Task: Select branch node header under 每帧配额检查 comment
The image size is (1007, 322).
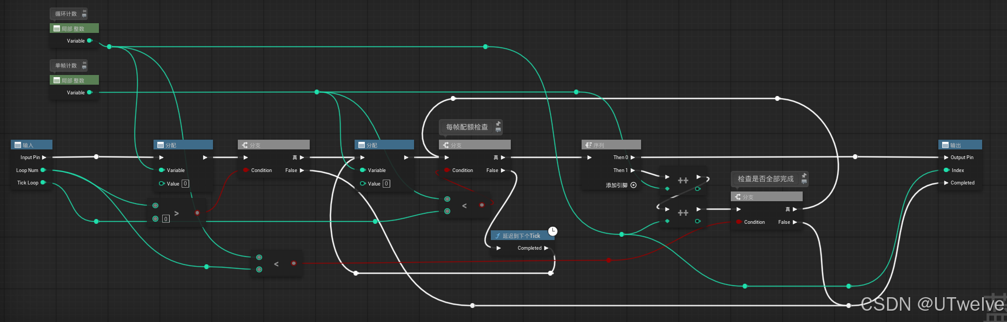Action: tap(475, 145)
